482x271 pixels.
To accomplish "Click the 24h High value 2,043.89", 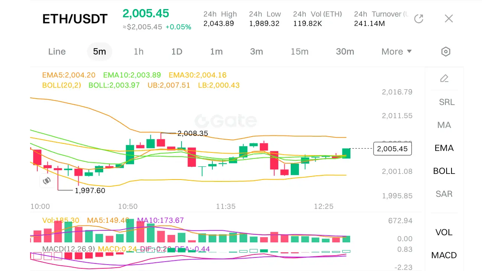I will click(219, 24).
